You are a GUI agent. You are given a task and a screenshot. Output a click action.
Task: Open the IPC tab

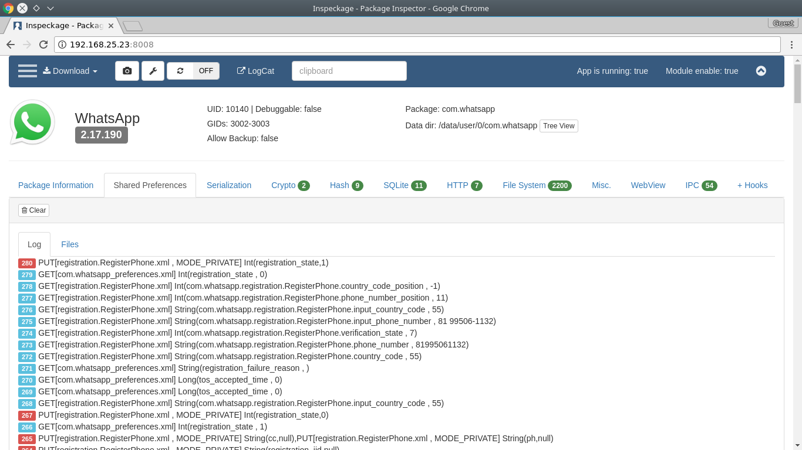(x=701, y=185)
